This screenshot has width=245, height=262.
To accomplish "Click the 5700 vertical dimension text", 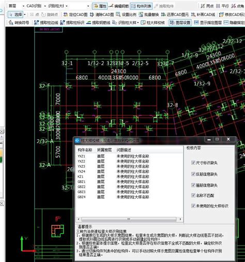I will click(58, 152).
